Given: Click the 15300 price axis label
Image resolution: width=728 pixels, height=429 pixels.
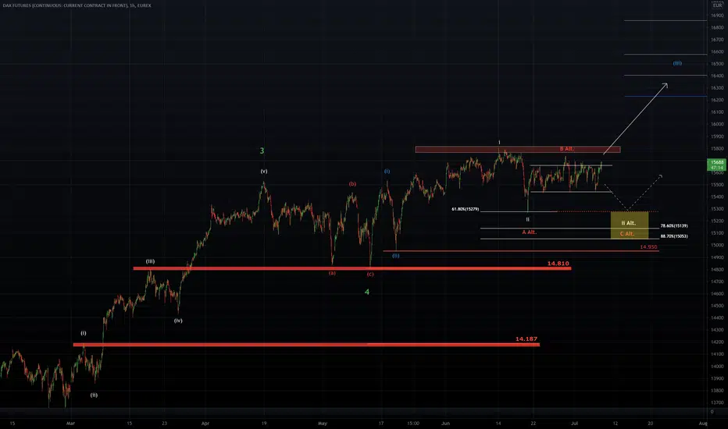Looking at the screenshot, I should pos(717,209).
